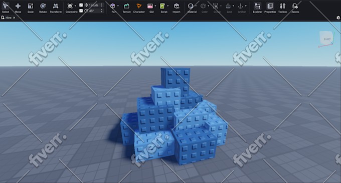This screenshot has width=341, height=183.
Task: Toggle the Explorer panel
Action: (257, 8)
